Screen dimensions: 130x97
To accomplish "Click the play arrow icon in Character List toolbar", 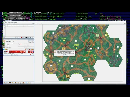I will coord(16,37).
